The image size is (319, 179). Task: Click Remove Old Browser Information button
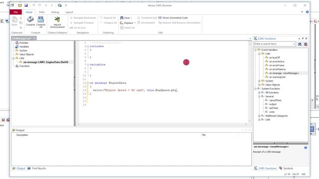tap(179, 23)
